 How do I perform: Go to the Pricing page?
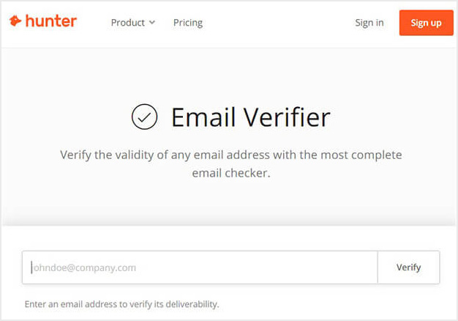pyautogui.click(x=188, y=23)
